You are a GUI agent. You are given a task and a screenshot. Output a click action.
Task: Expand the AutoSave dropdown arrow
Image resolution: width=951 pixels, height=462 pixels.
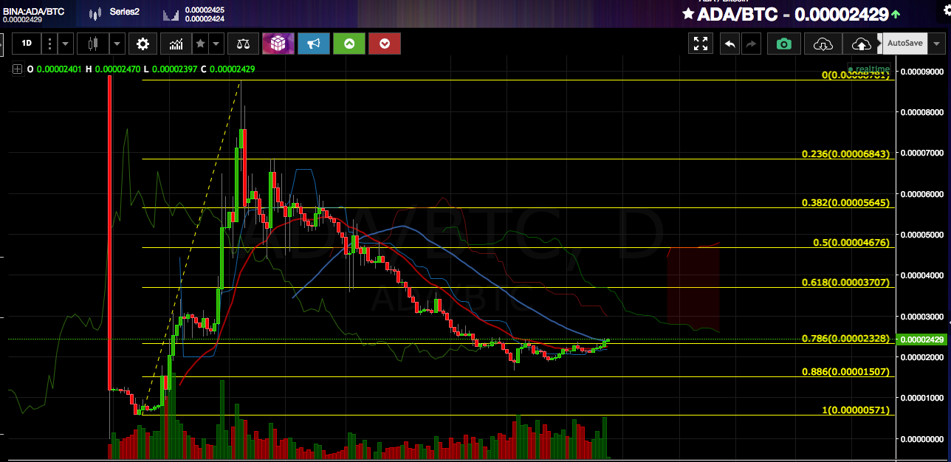[936, 44]
